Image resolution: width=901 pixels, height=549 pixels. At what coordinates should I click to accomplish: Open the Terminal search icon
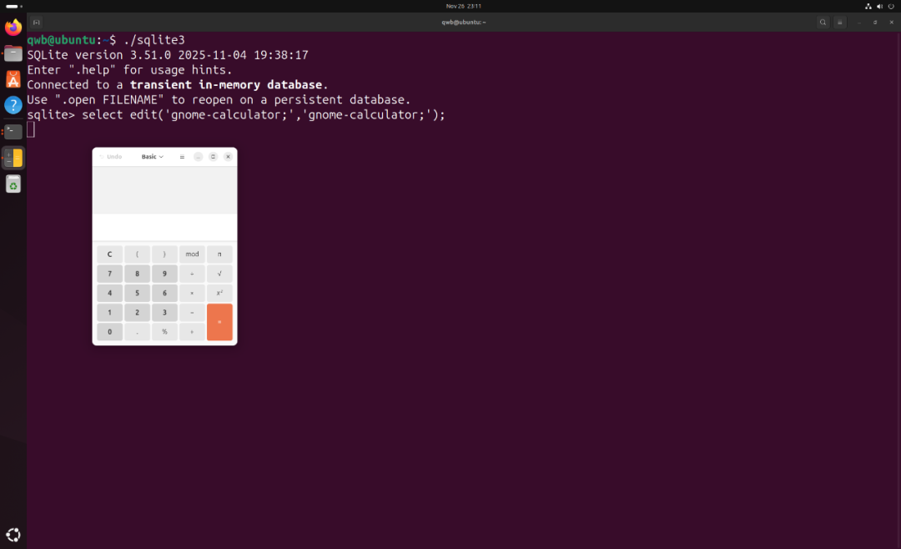pyautogui.click(x=823, y=23)
